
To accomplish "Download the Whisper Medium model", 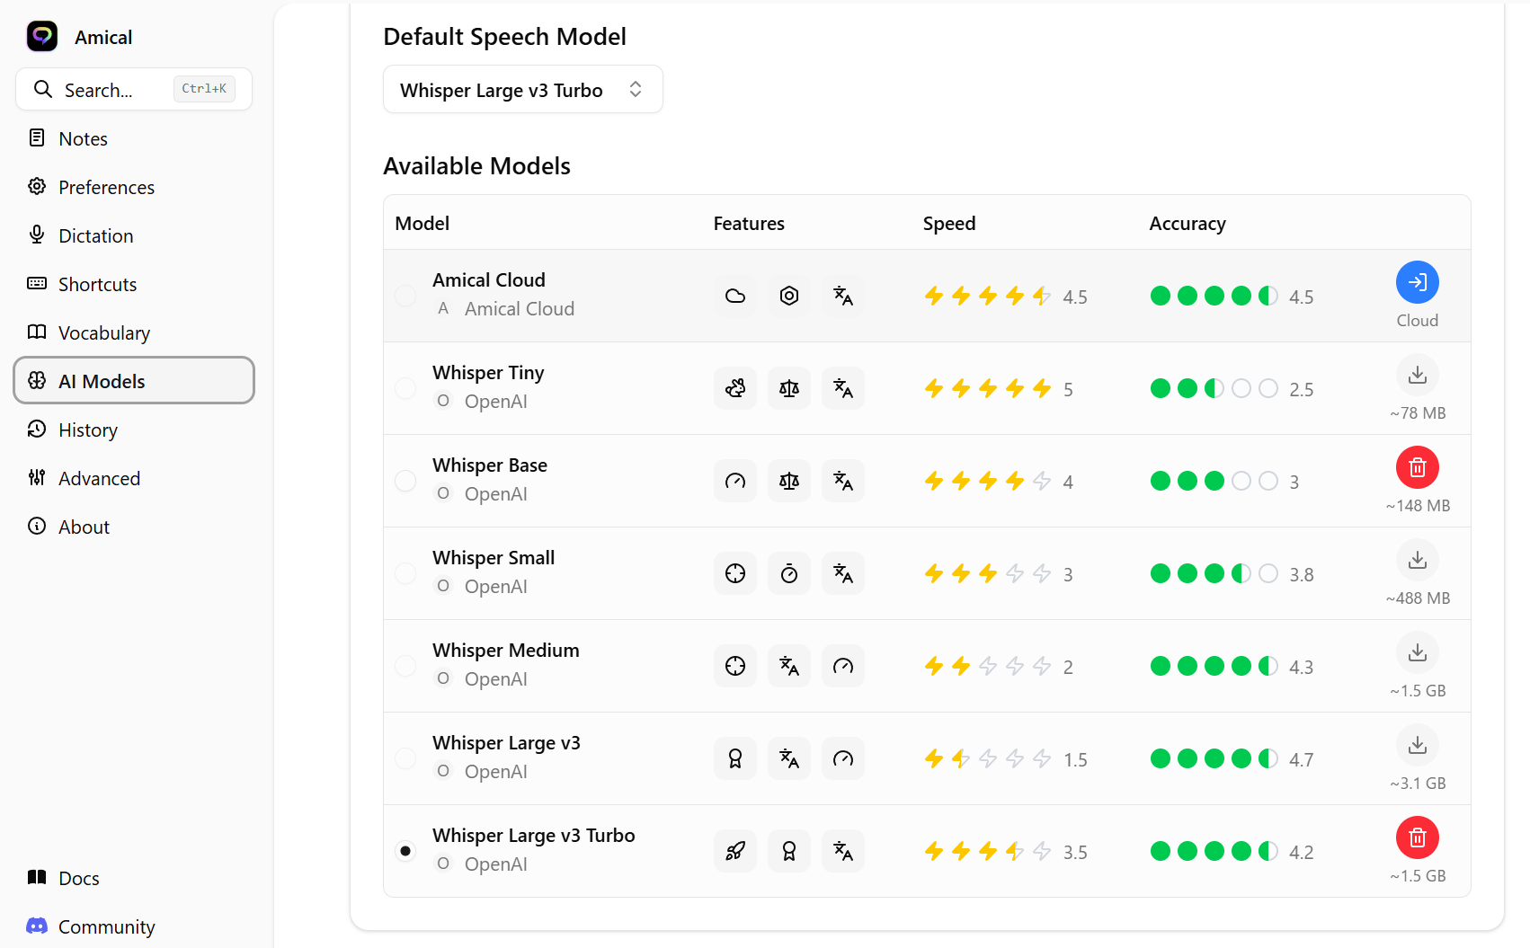I will point(1417,653).
